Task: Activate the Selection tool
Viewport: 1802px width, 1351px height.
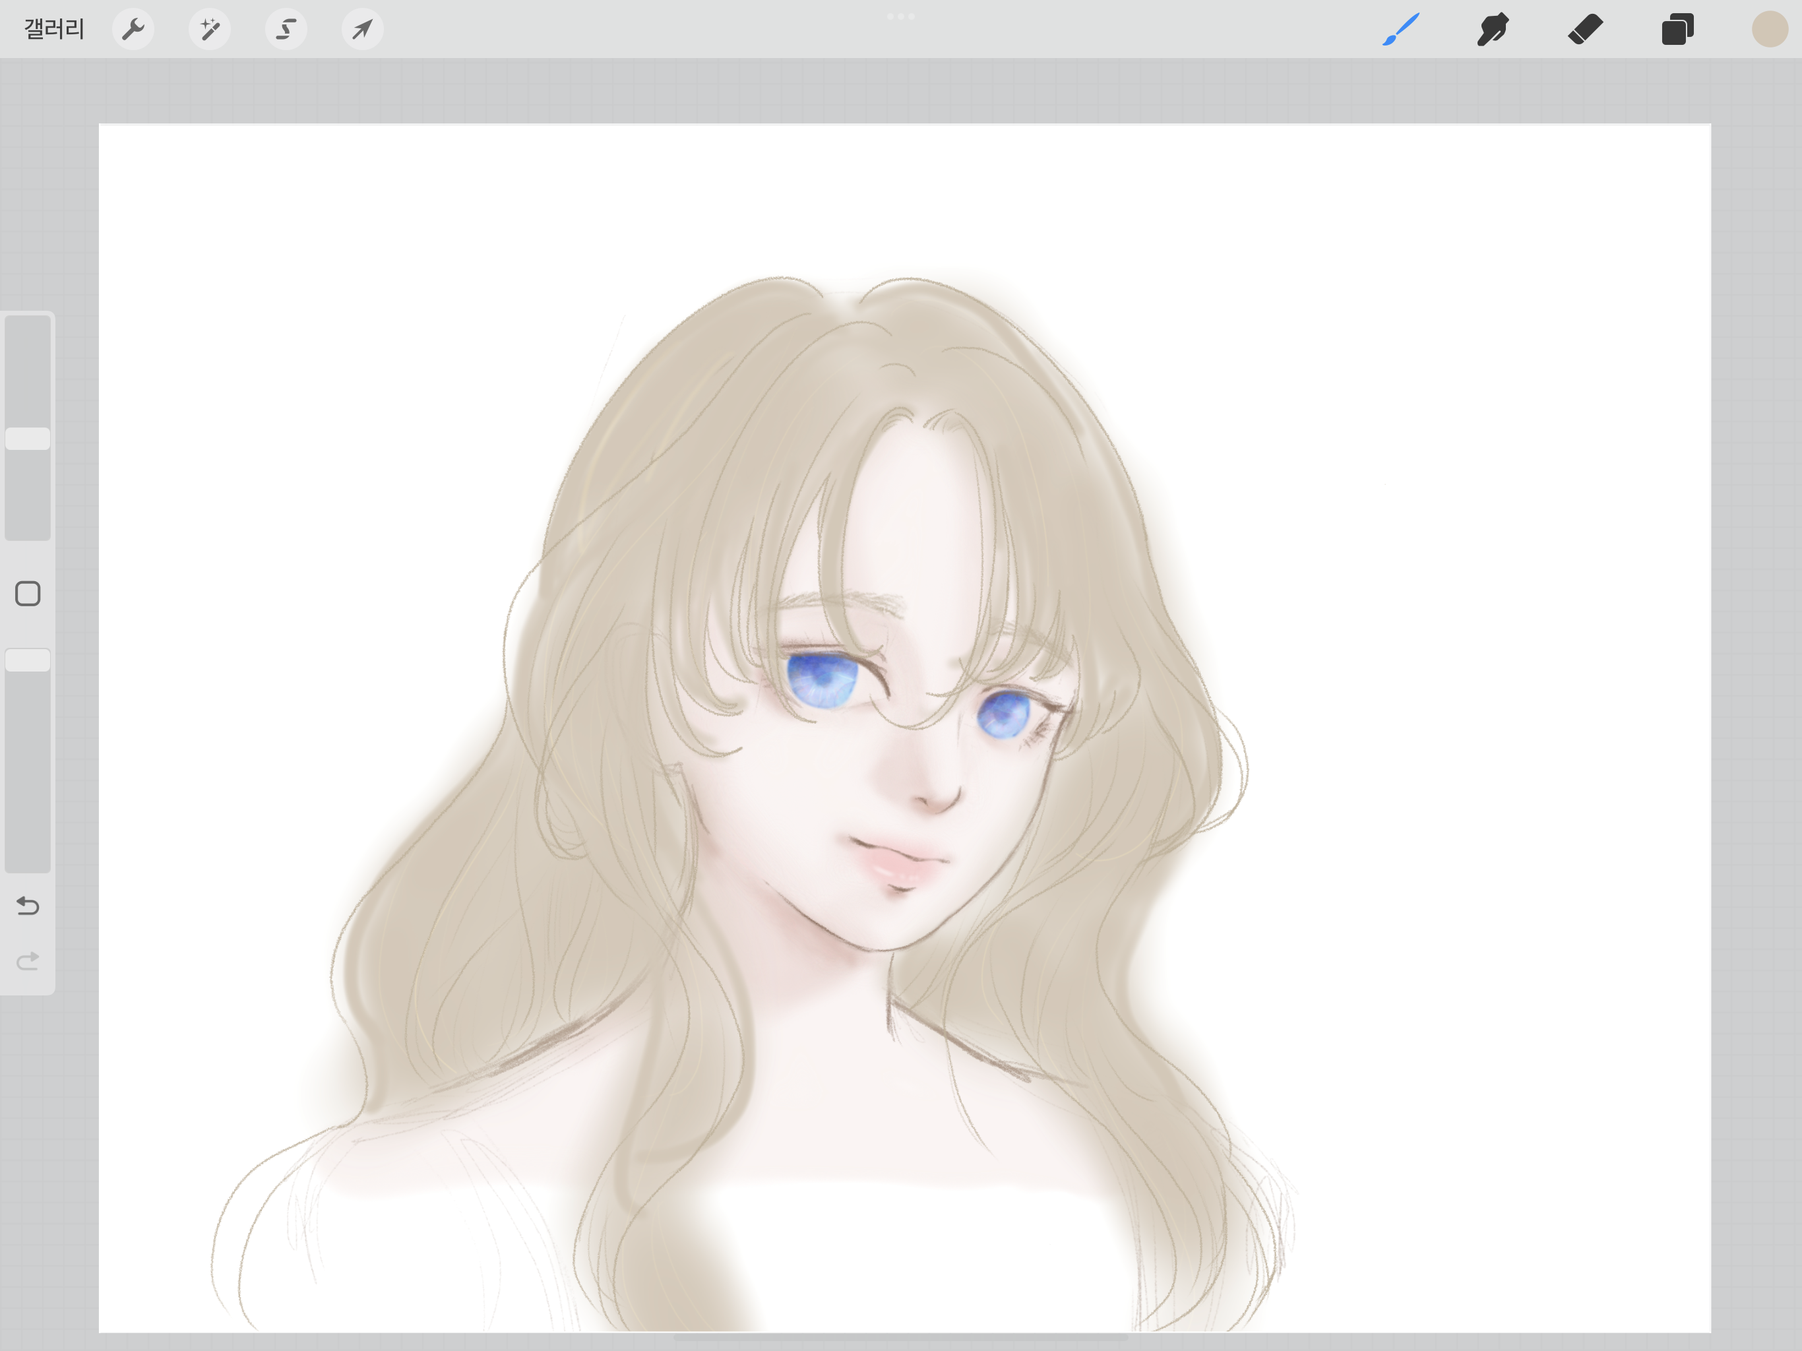Action: tap(286, 29)
